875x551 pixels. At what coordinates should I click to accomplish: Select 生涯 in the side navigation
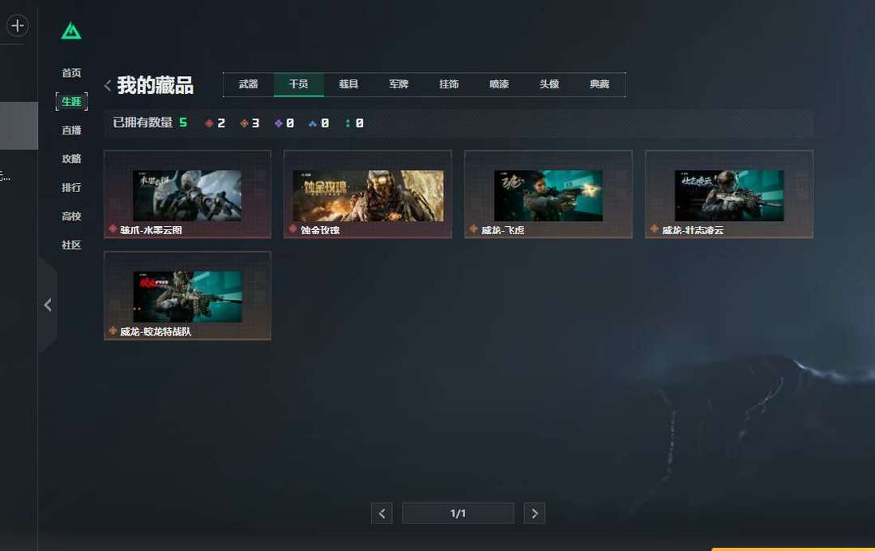pos(71,101)
